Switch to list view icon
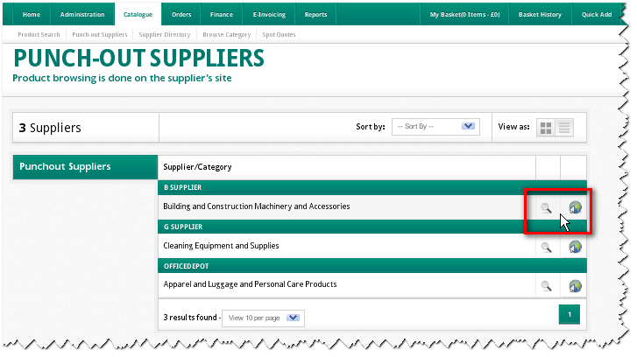The height and width of the screenshot is (357, 637). click(x=564, y=128)
